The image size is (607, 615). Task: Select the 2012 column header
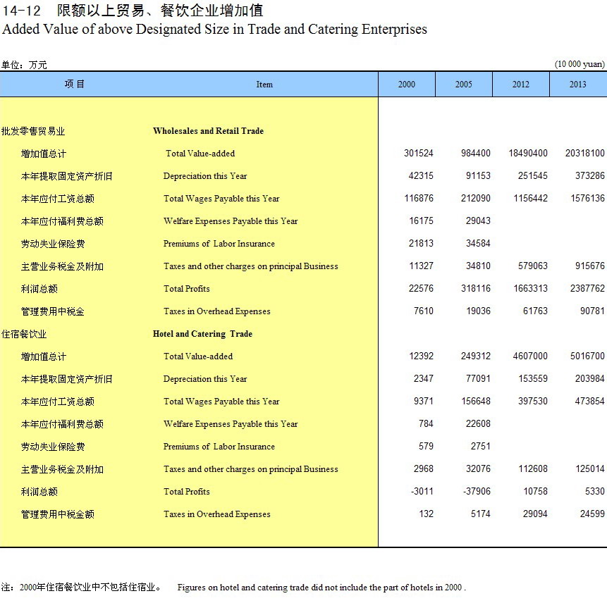(520, 84)
